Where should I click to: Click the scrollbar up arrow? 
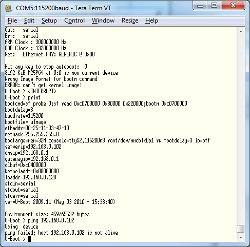[241, 31]
